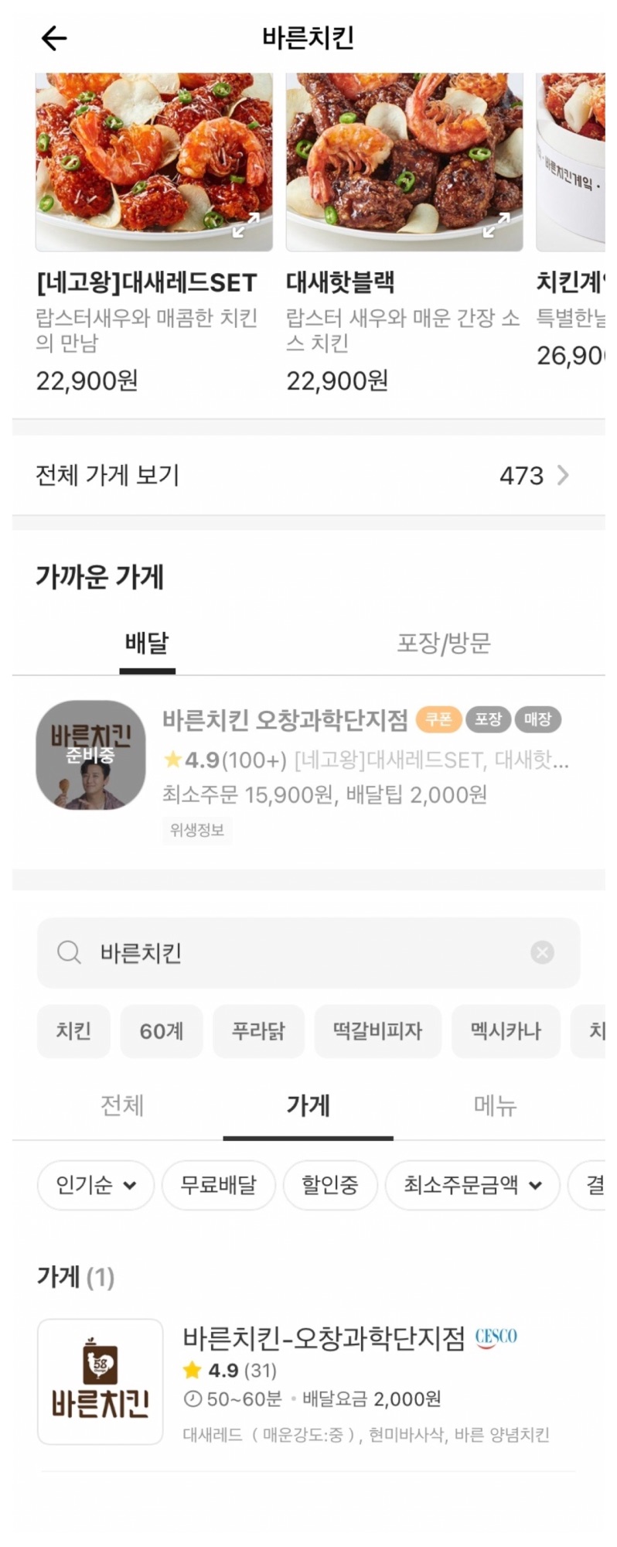Switch to the 포장/방문 tab
Screen dimensions: 617x1547
point(444,643)
